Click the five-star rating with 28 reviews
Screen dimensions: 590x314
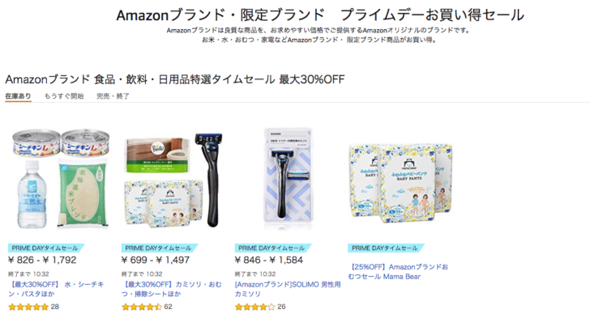pos(28,307)
